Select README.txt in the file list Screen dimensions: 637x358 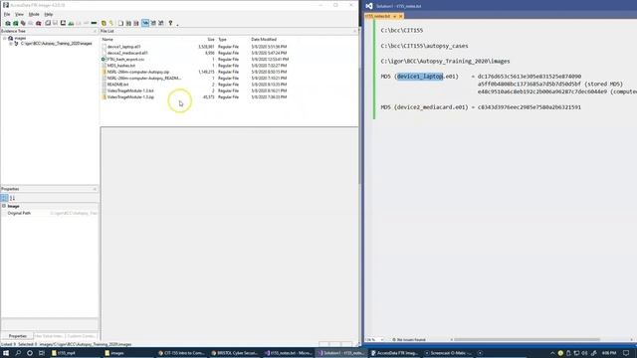(x=117, y=85)
